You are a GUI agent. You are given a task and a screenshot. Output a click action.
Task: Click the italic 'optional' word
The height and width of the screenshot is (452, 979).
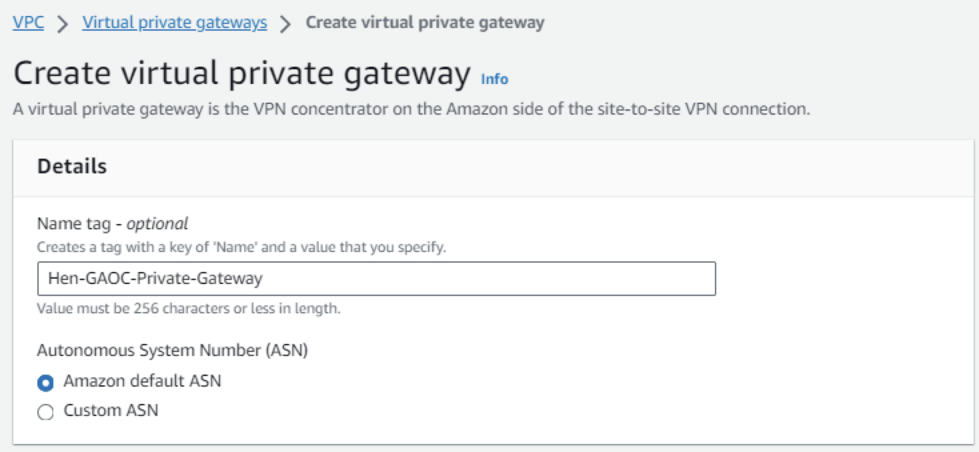coord(157,224)
